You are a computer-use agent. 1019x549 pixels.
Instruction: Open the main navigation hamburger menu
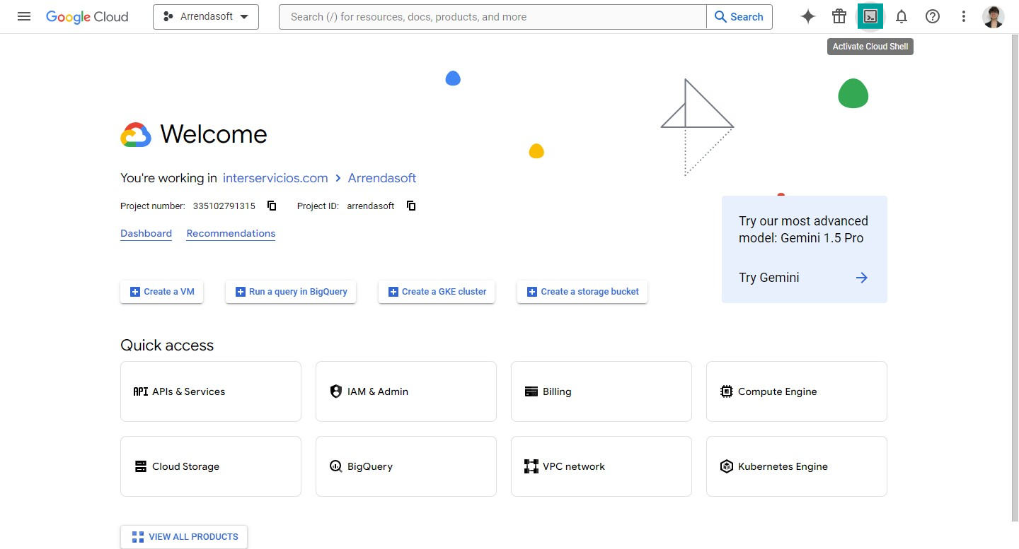tap(24, 16)
